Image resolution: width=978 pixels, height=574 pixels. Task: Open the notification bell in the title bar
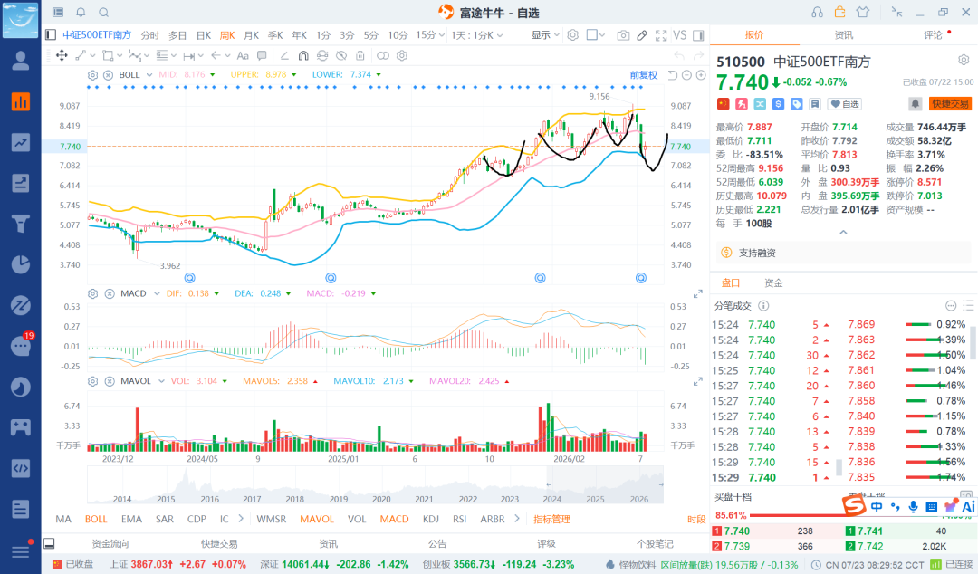[81, 13]
